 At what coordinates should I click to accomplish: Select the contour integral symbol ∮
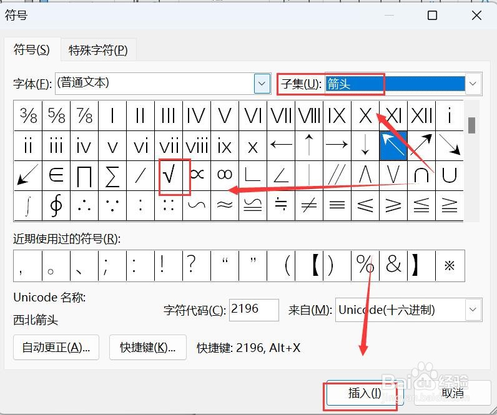56,205
